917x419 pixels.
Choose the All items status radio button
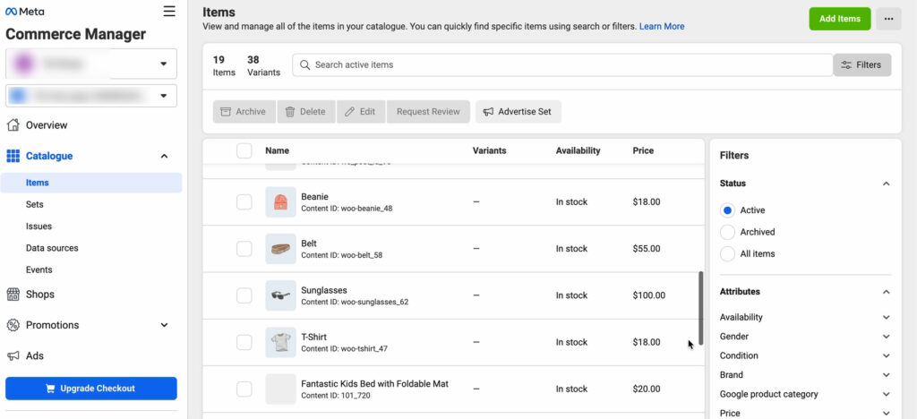(727, 253)
